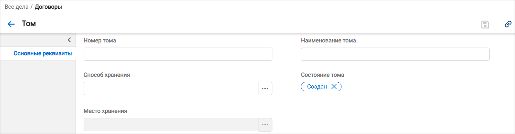The height and width of the screenshot is (134, 515).
Task: Remove the Создан status tag
Action: click(334, 87)
